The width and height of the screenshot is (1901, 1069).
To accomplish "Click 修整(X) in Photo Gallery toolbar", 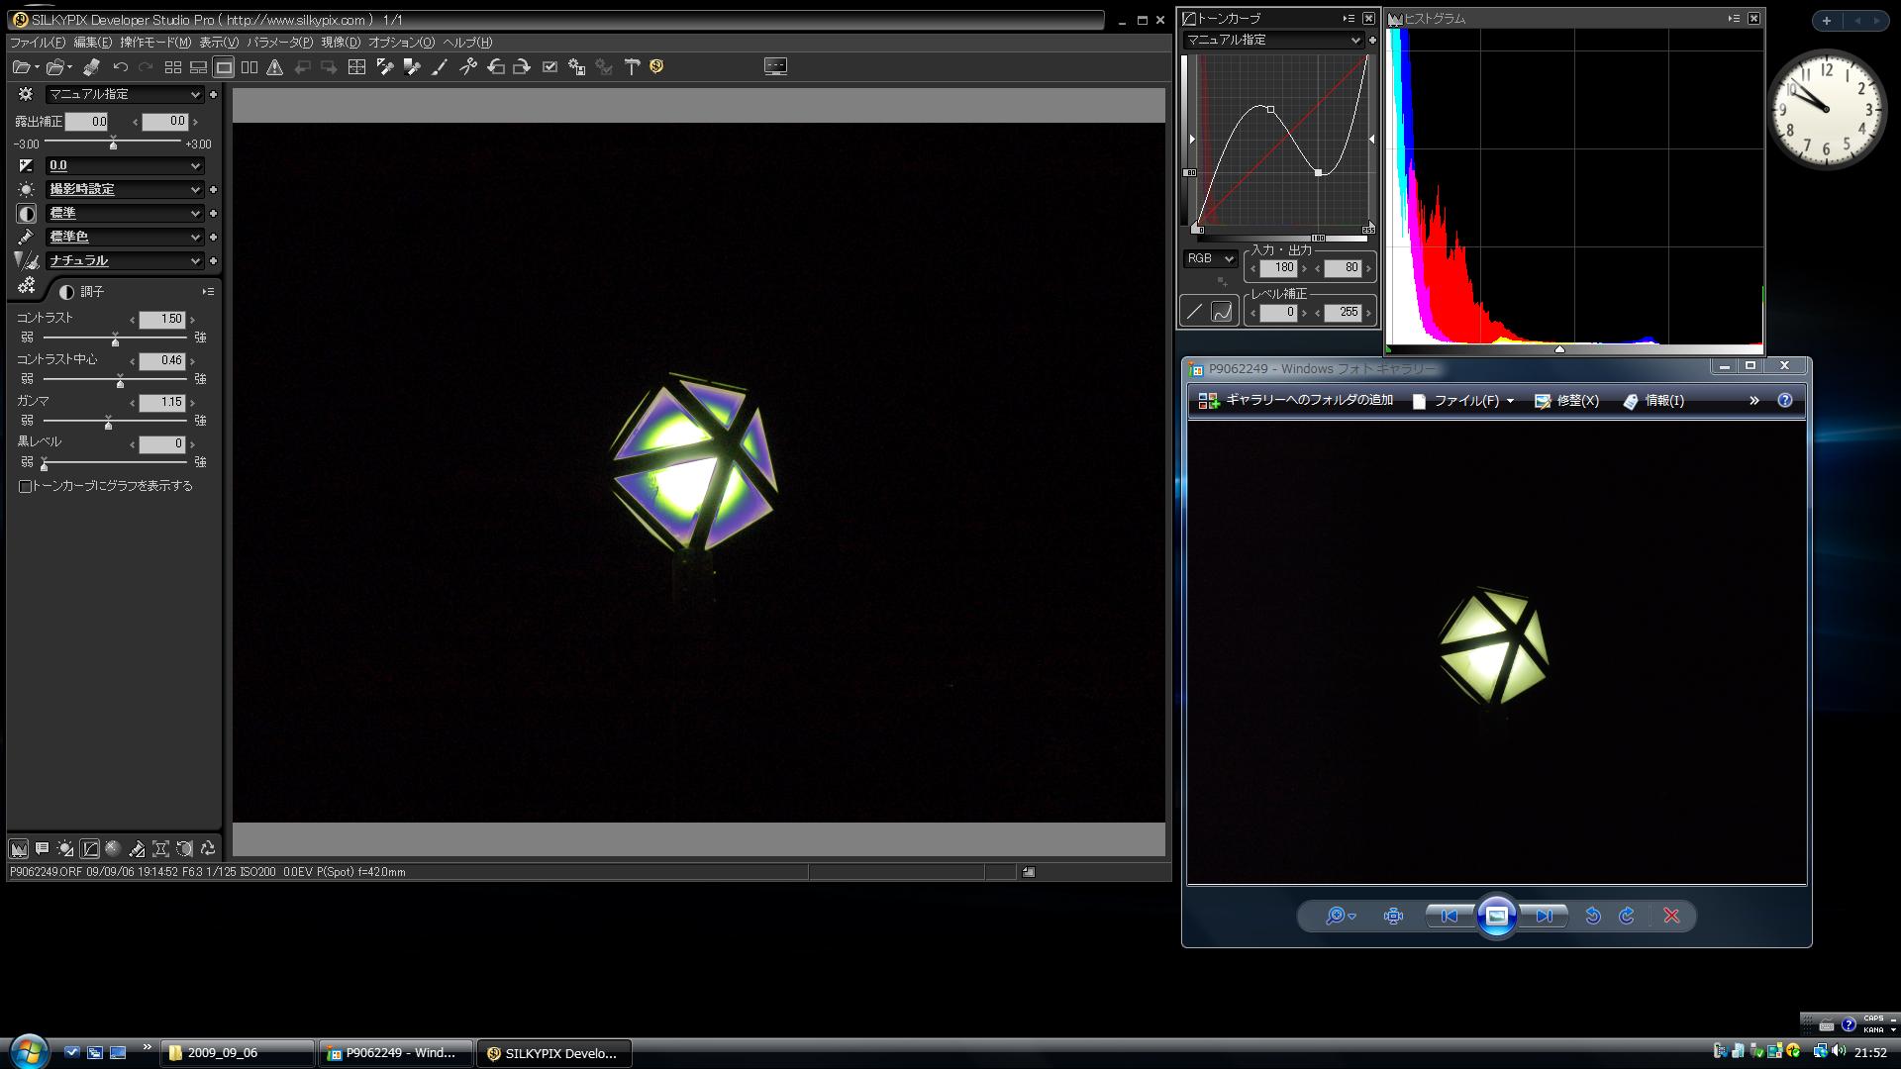I will tap(1566, 401).
